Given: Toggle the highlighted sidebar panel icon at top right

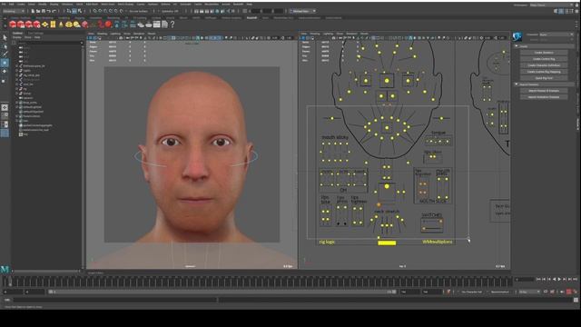Looking at the screenshot, I should click(561, 11).
